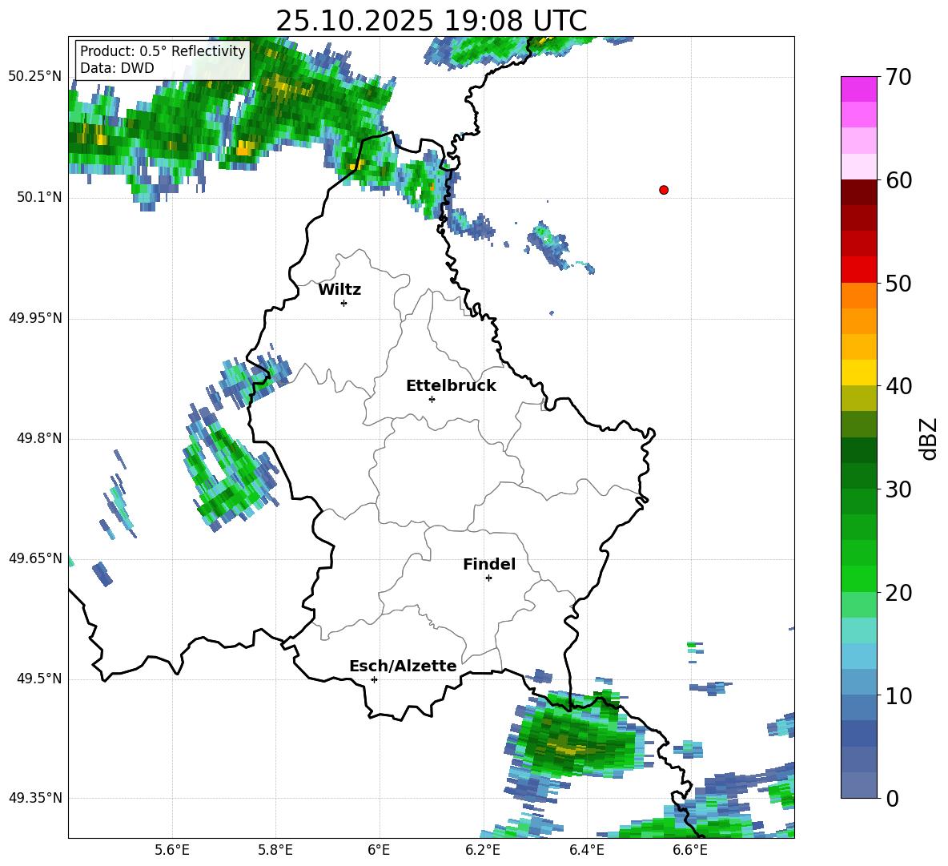Click the 60 tick label on colorbar
Viewport: 948px width, 866px height.
[x=898, y=180]
